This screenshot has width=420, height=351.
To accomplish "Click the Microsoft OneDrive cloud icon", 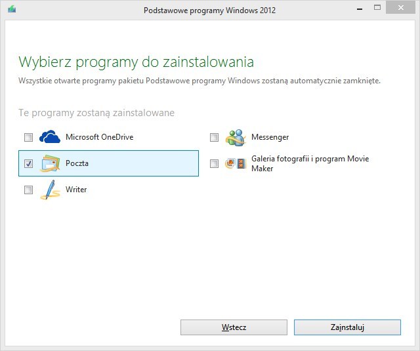I will (x=50, y=137).
